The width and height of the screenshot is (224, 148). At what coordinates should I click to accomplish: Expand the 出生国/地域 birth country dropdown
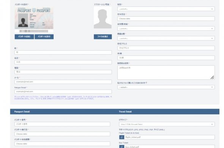coord(166,28)
